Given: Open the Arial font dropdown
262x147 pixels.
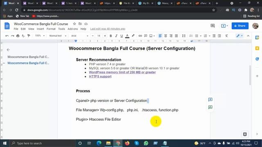Looking at the screenshot, I should pos(79,36).
